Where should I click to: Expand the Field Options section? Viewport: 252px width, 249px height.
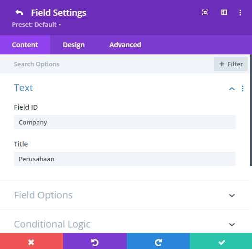[x=125, y=195]
